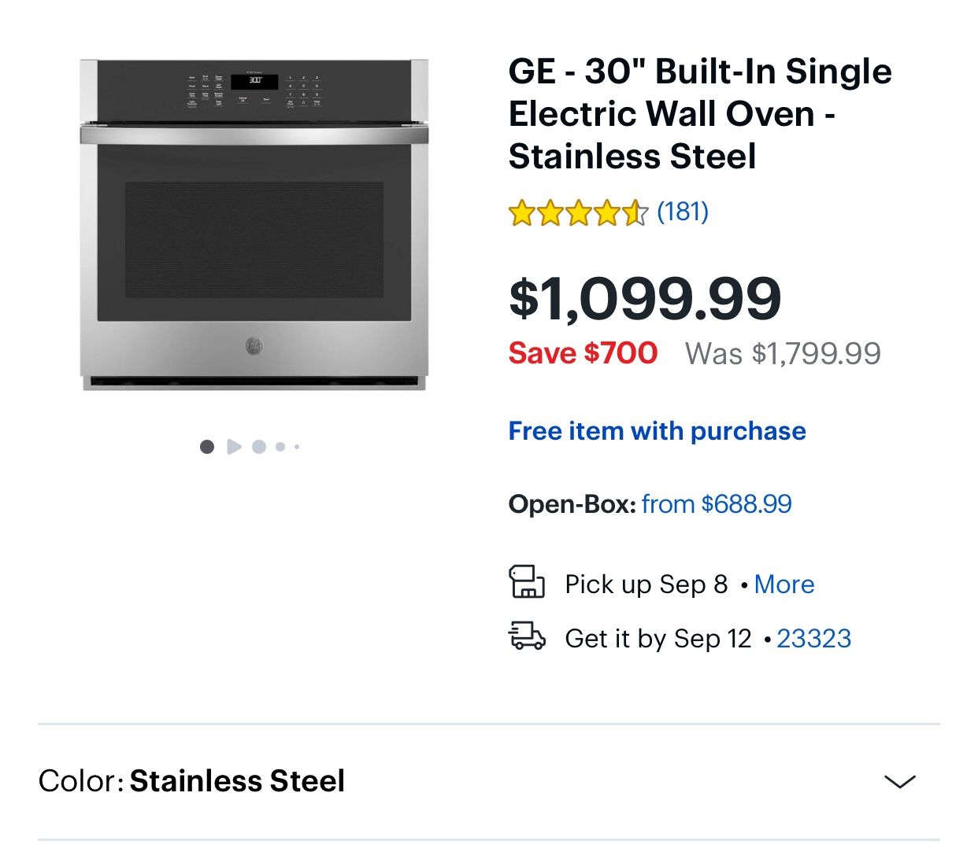Change delivery ZIP by clicking 23323

point(815,639)
